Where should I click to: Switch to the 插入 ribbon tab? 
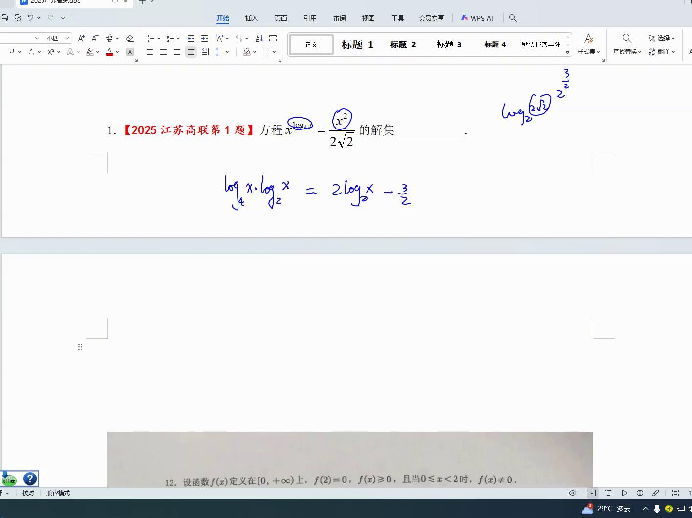coord(251,18)
